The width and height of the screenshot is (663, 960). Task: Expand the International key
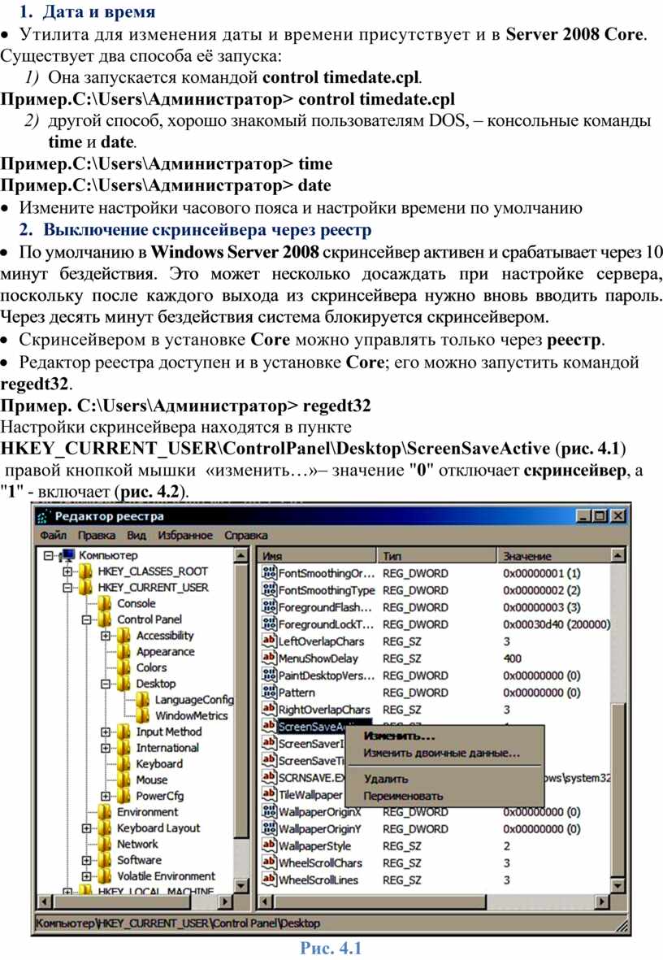point(106,748)
